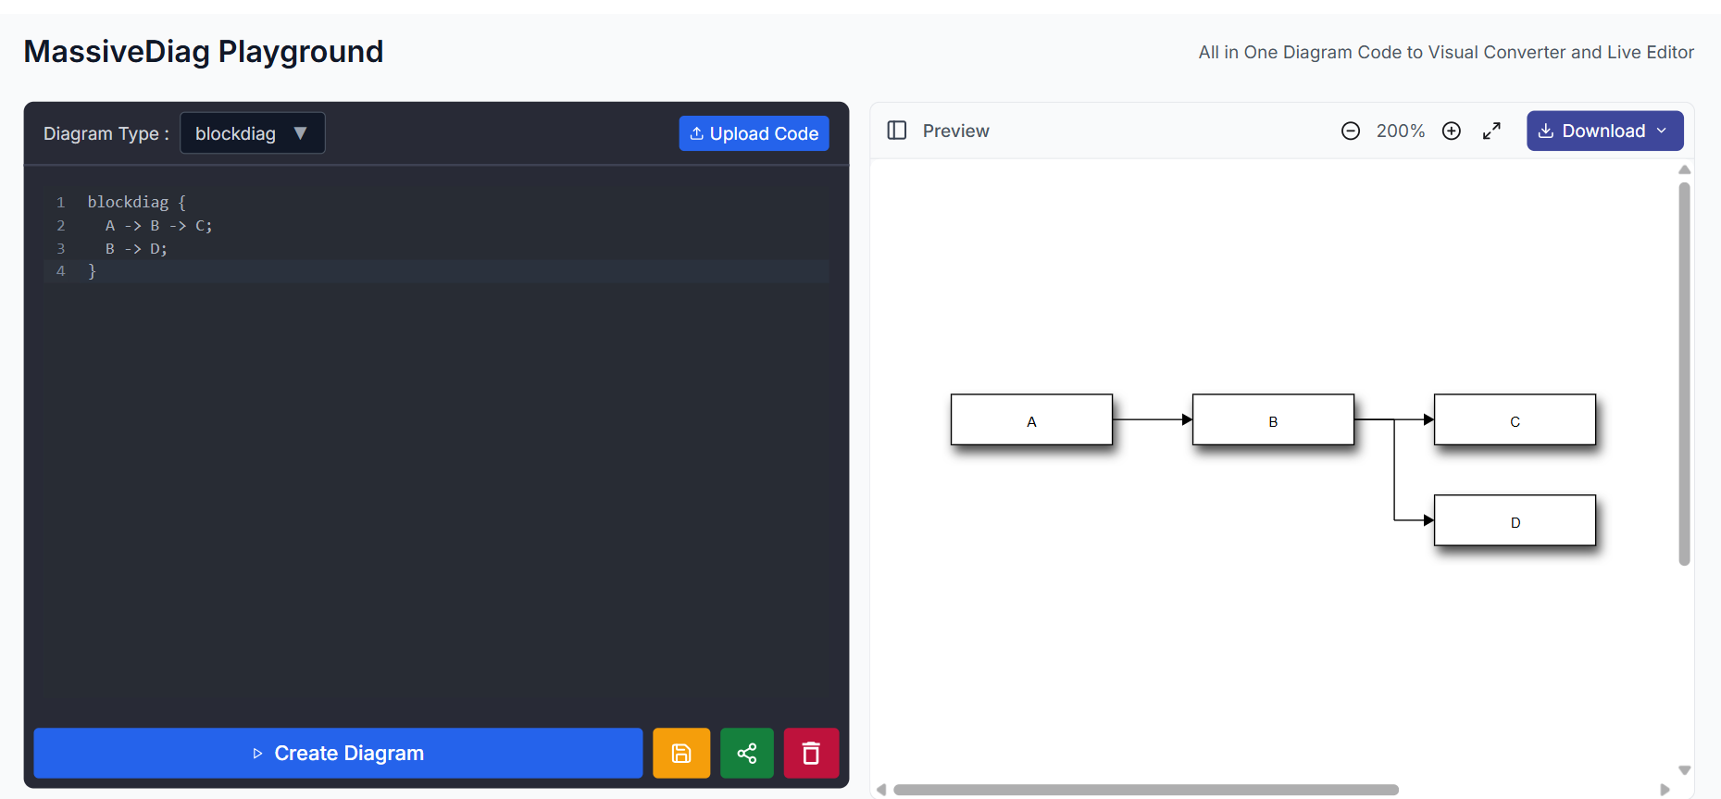Expand preview to fullscreen

[1491, 131]
